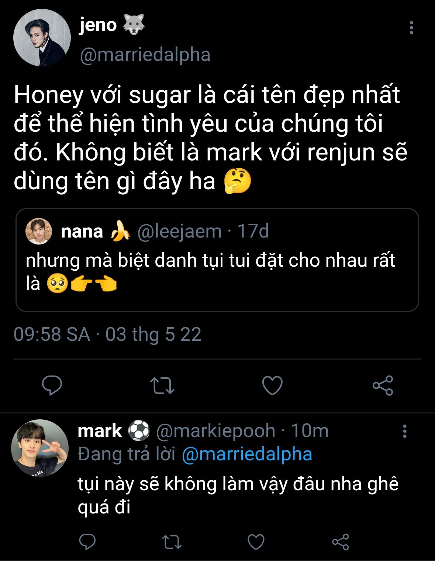Open the @markiepooh handle

(x=215, y=431)
